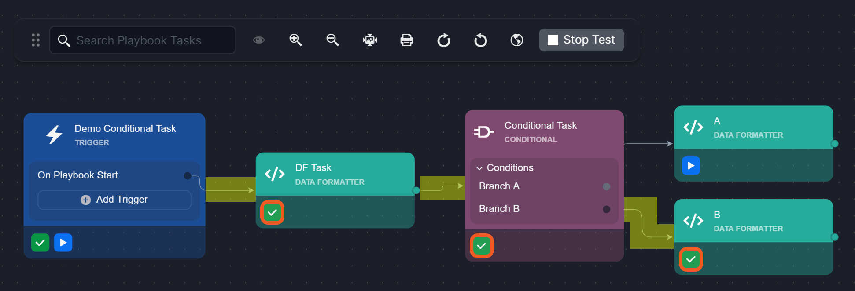855x291 pixels.
Task: Click green checkmark on Conditional Task node
Action: tap(482, 246)
